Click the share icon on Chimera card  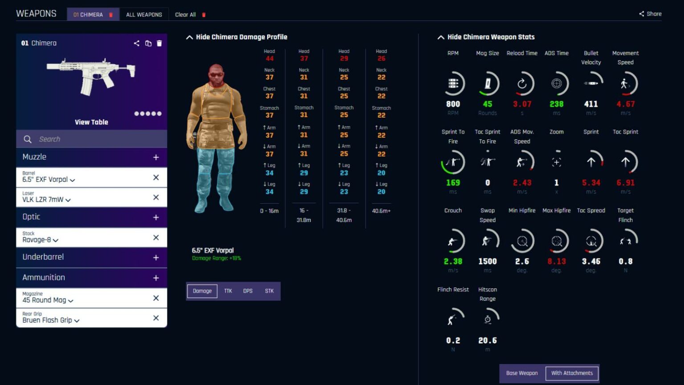click(137, 43)
